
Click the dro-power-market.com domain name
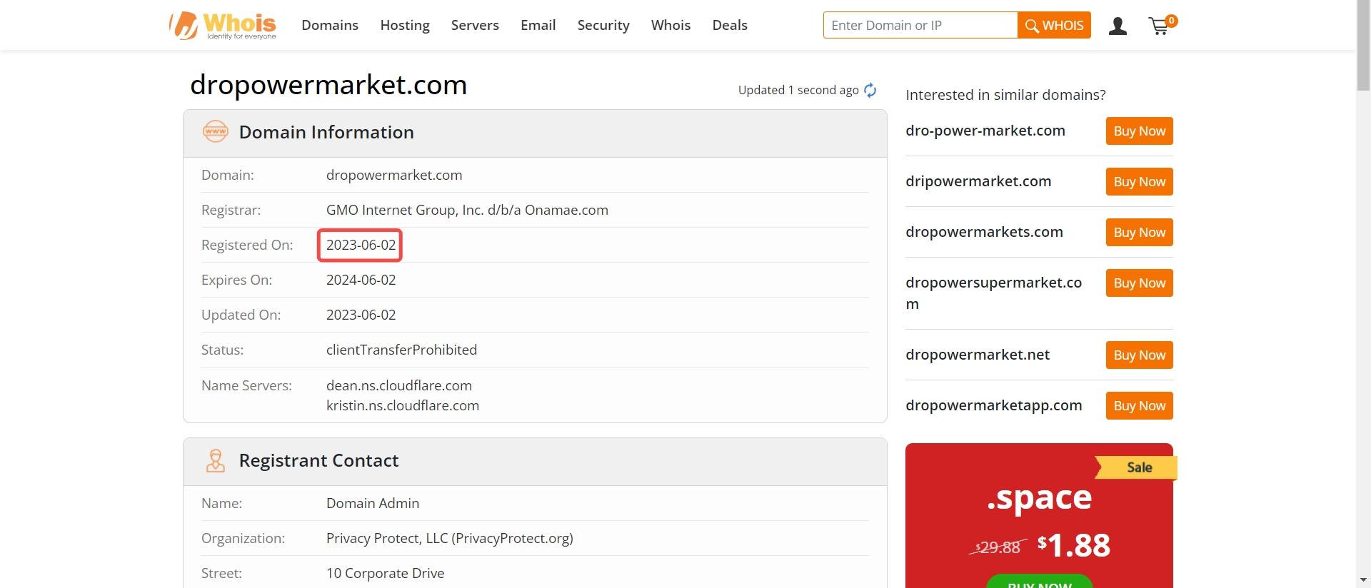(985, 131)
